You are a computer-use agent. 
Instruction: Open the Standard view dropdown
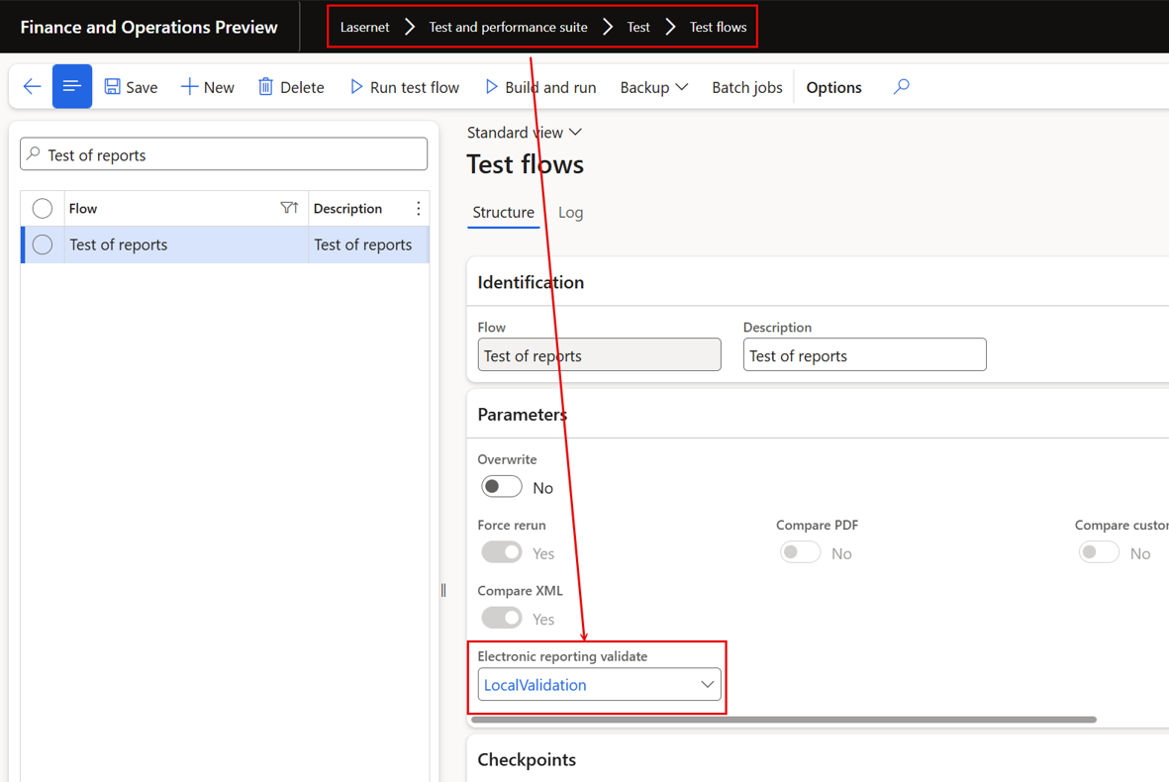point(524,133)
